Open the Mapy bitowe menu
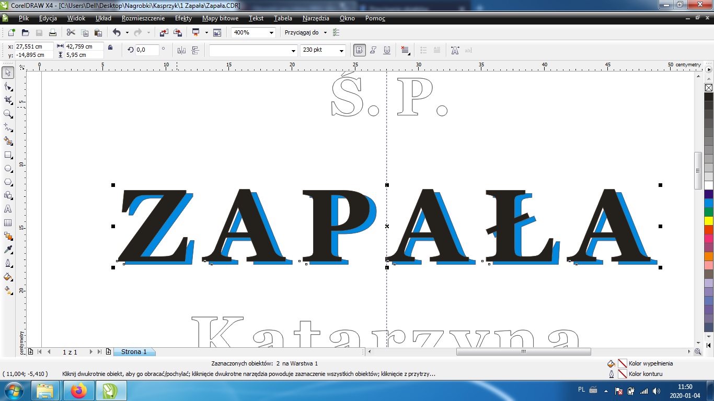The height and width of the screenshot is (401, 714). point(220,18)
